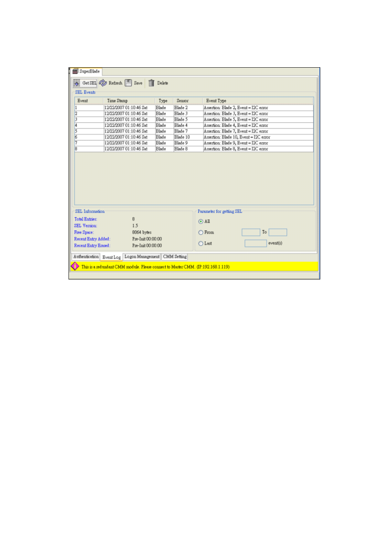Select row with 'Blade 8, Event = I2C error'
Image resolution: width=380 pixels, height=545 pixels.
coord(194,149)
